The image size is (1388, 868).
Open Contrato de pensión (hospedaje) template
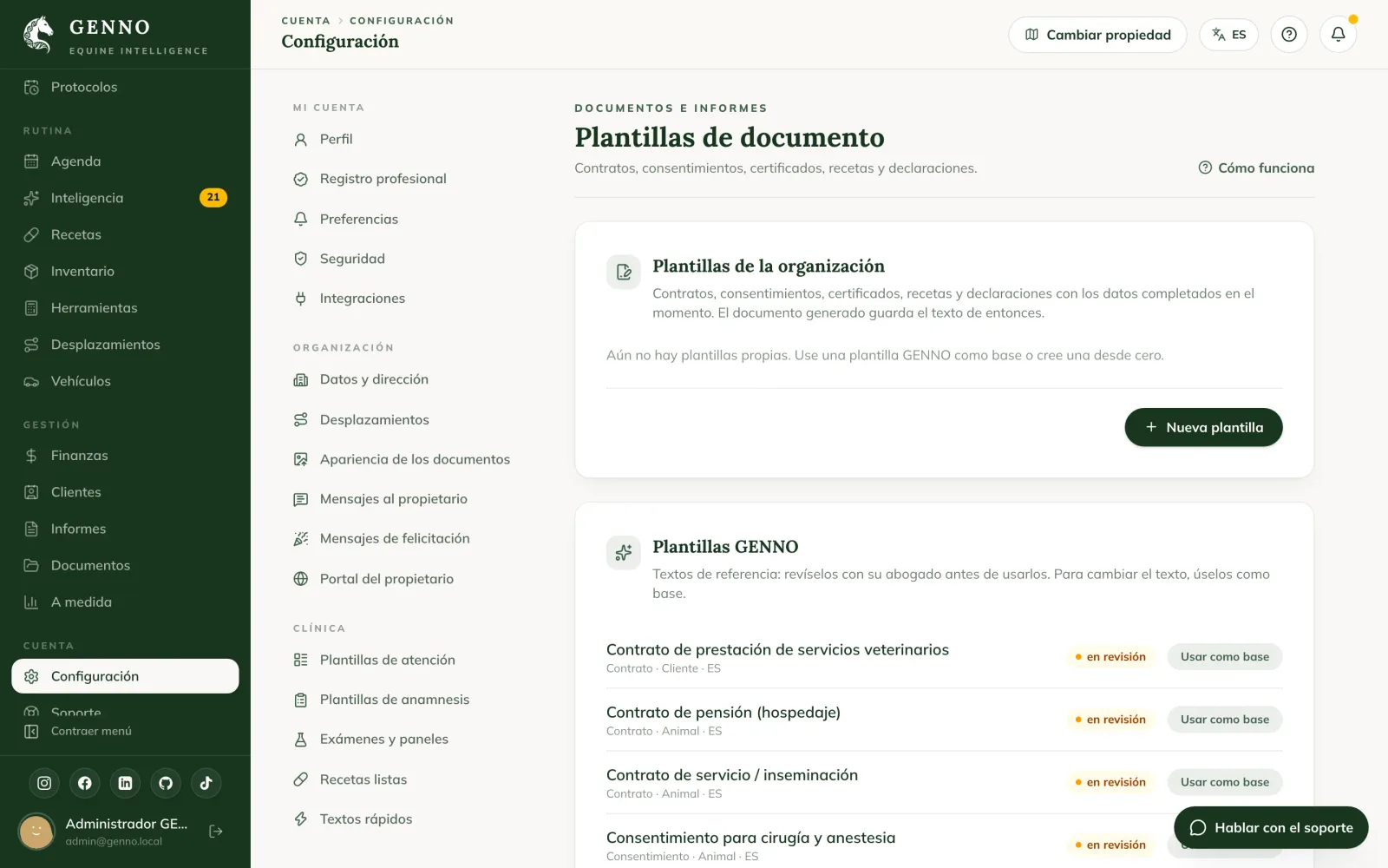click(723, 713)
